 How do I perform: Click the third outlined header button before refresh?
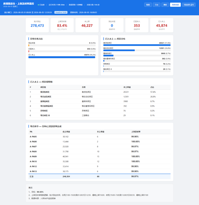coord(165,5)
